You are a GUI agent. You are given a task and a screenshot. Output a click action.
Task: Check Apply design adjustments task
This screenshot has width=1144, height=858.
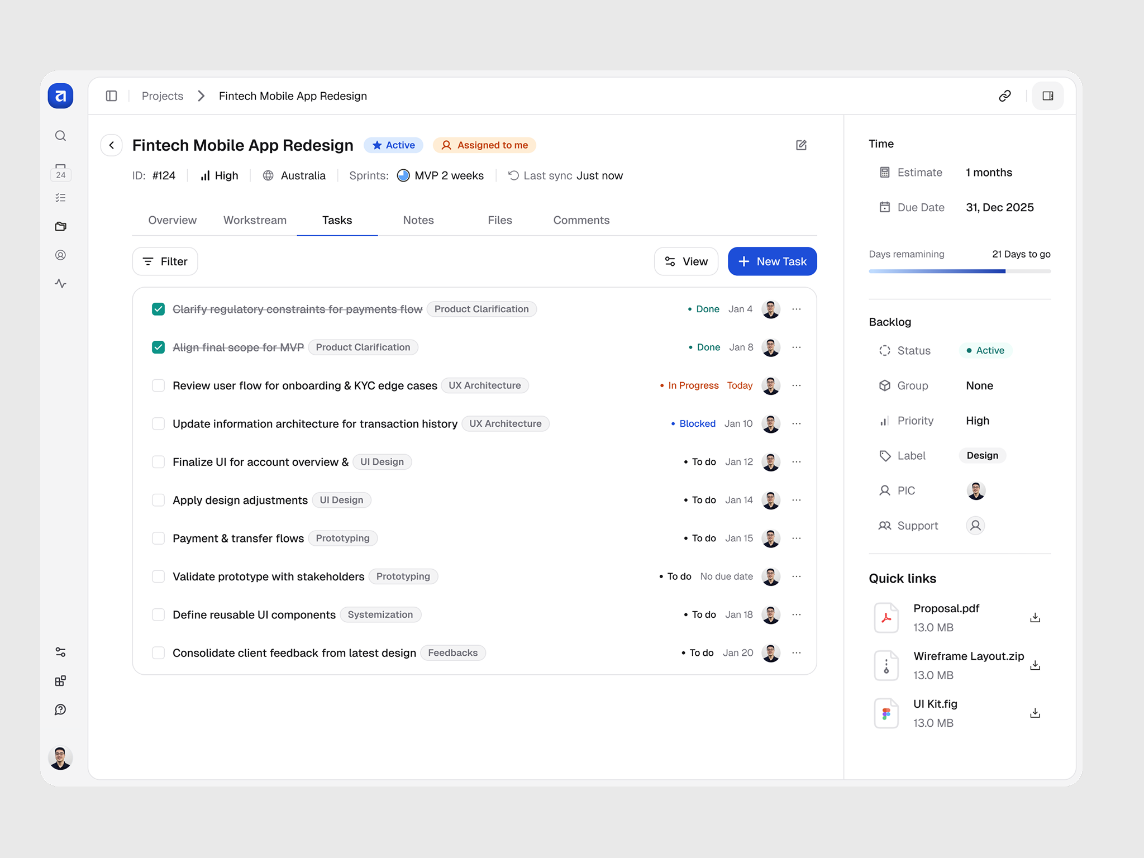point(158,500)
